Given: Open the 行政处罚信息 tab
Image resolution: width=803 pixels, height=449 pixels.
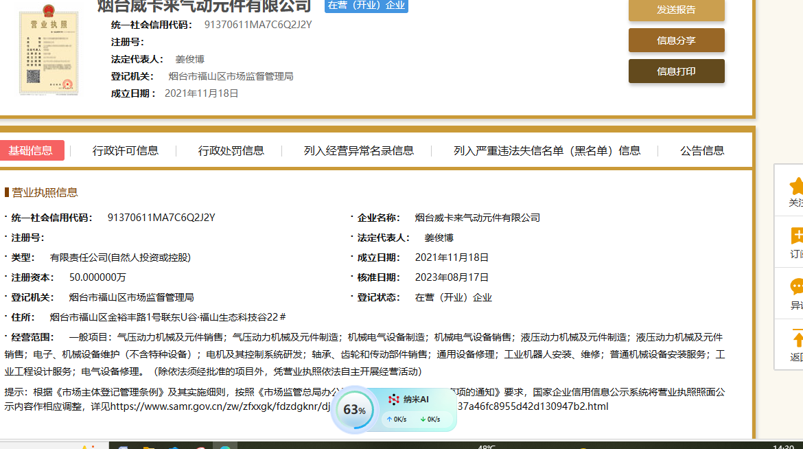Looking at the screenshot, I should (231, 150).
